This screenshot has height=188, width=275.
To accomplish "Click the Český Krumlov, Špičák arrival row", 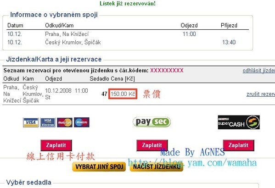I will 128,42.
